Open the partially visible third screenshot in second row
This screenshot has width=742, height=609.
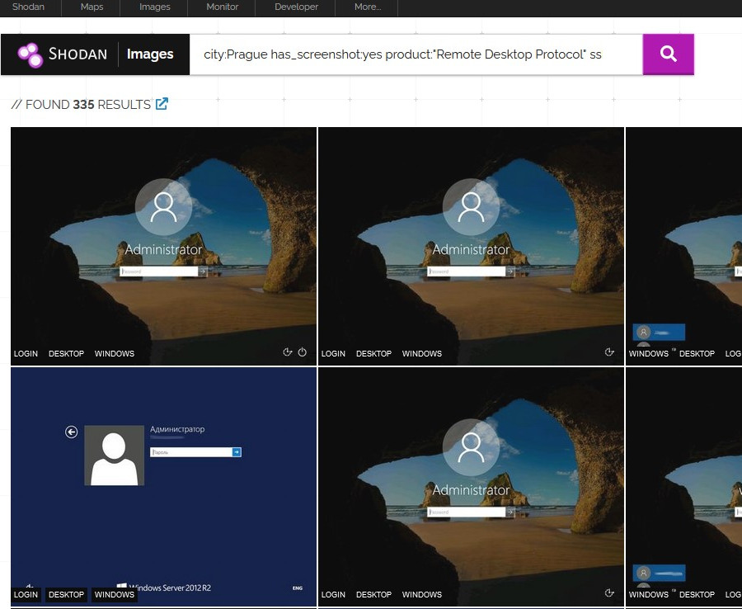tap(683, 487)
